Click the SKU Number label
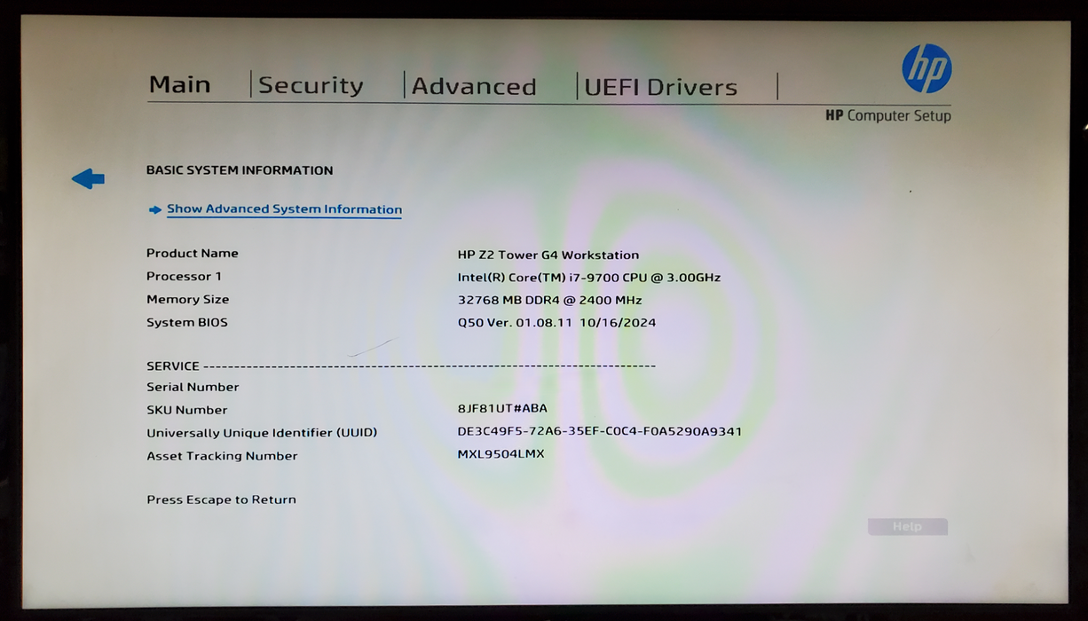Image resolution: width=1088 pixels, height=621 pixels. pos(187,410)
